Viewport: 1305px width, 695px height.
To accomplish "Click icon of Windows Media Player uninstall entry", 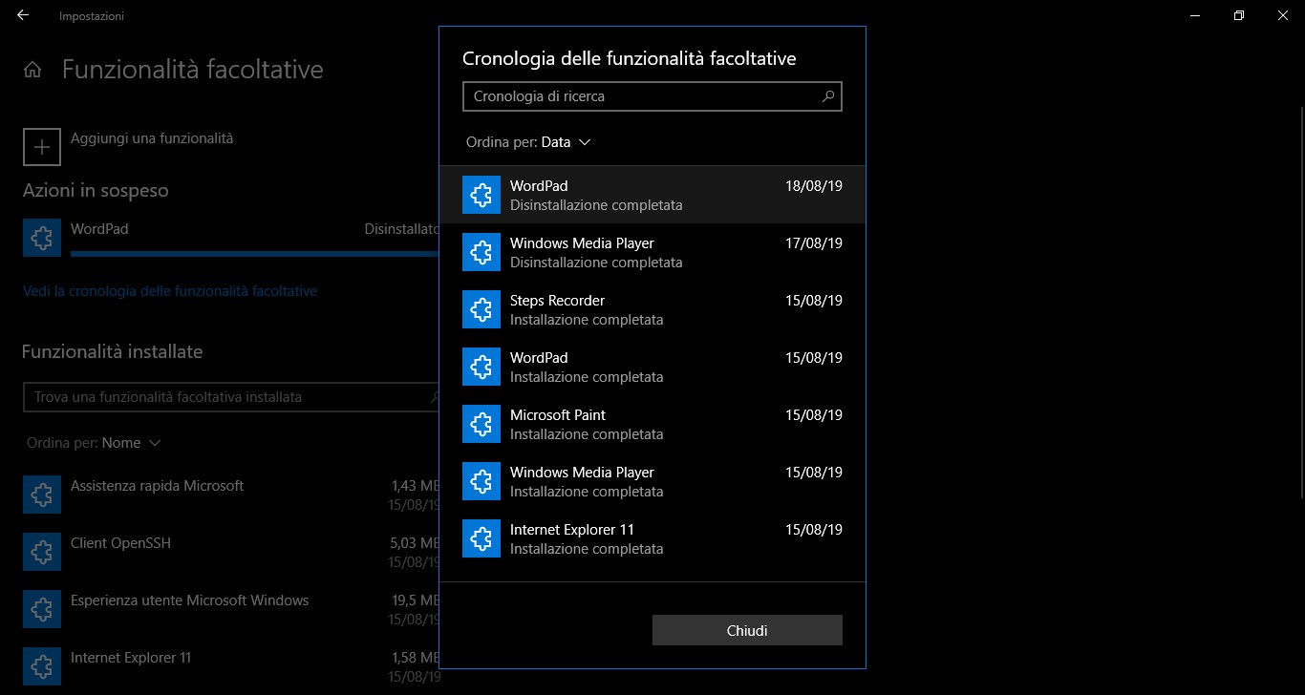I will pyautogui.click(x=481, y=252).
